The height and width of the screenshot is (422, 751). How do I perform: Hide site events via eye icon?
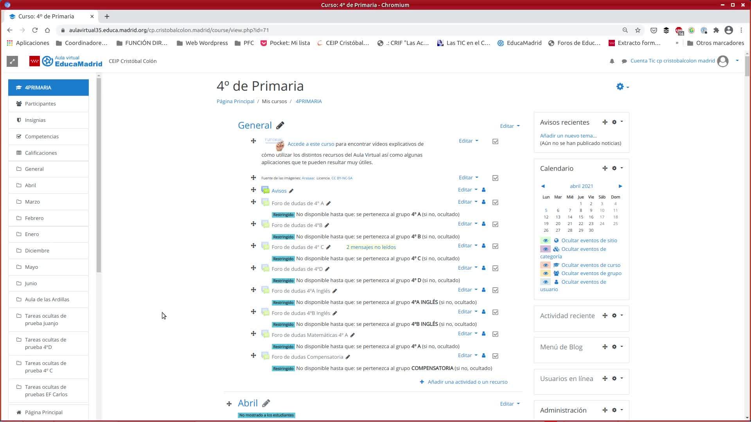[545, 241]
